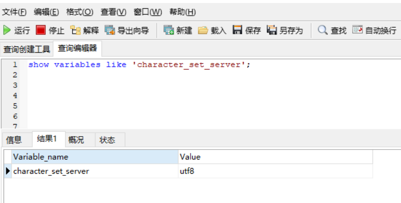The image size is (401, 203).
Task: Open the Export Wizard (导出向导) icon
Action: tap(110, 30)
